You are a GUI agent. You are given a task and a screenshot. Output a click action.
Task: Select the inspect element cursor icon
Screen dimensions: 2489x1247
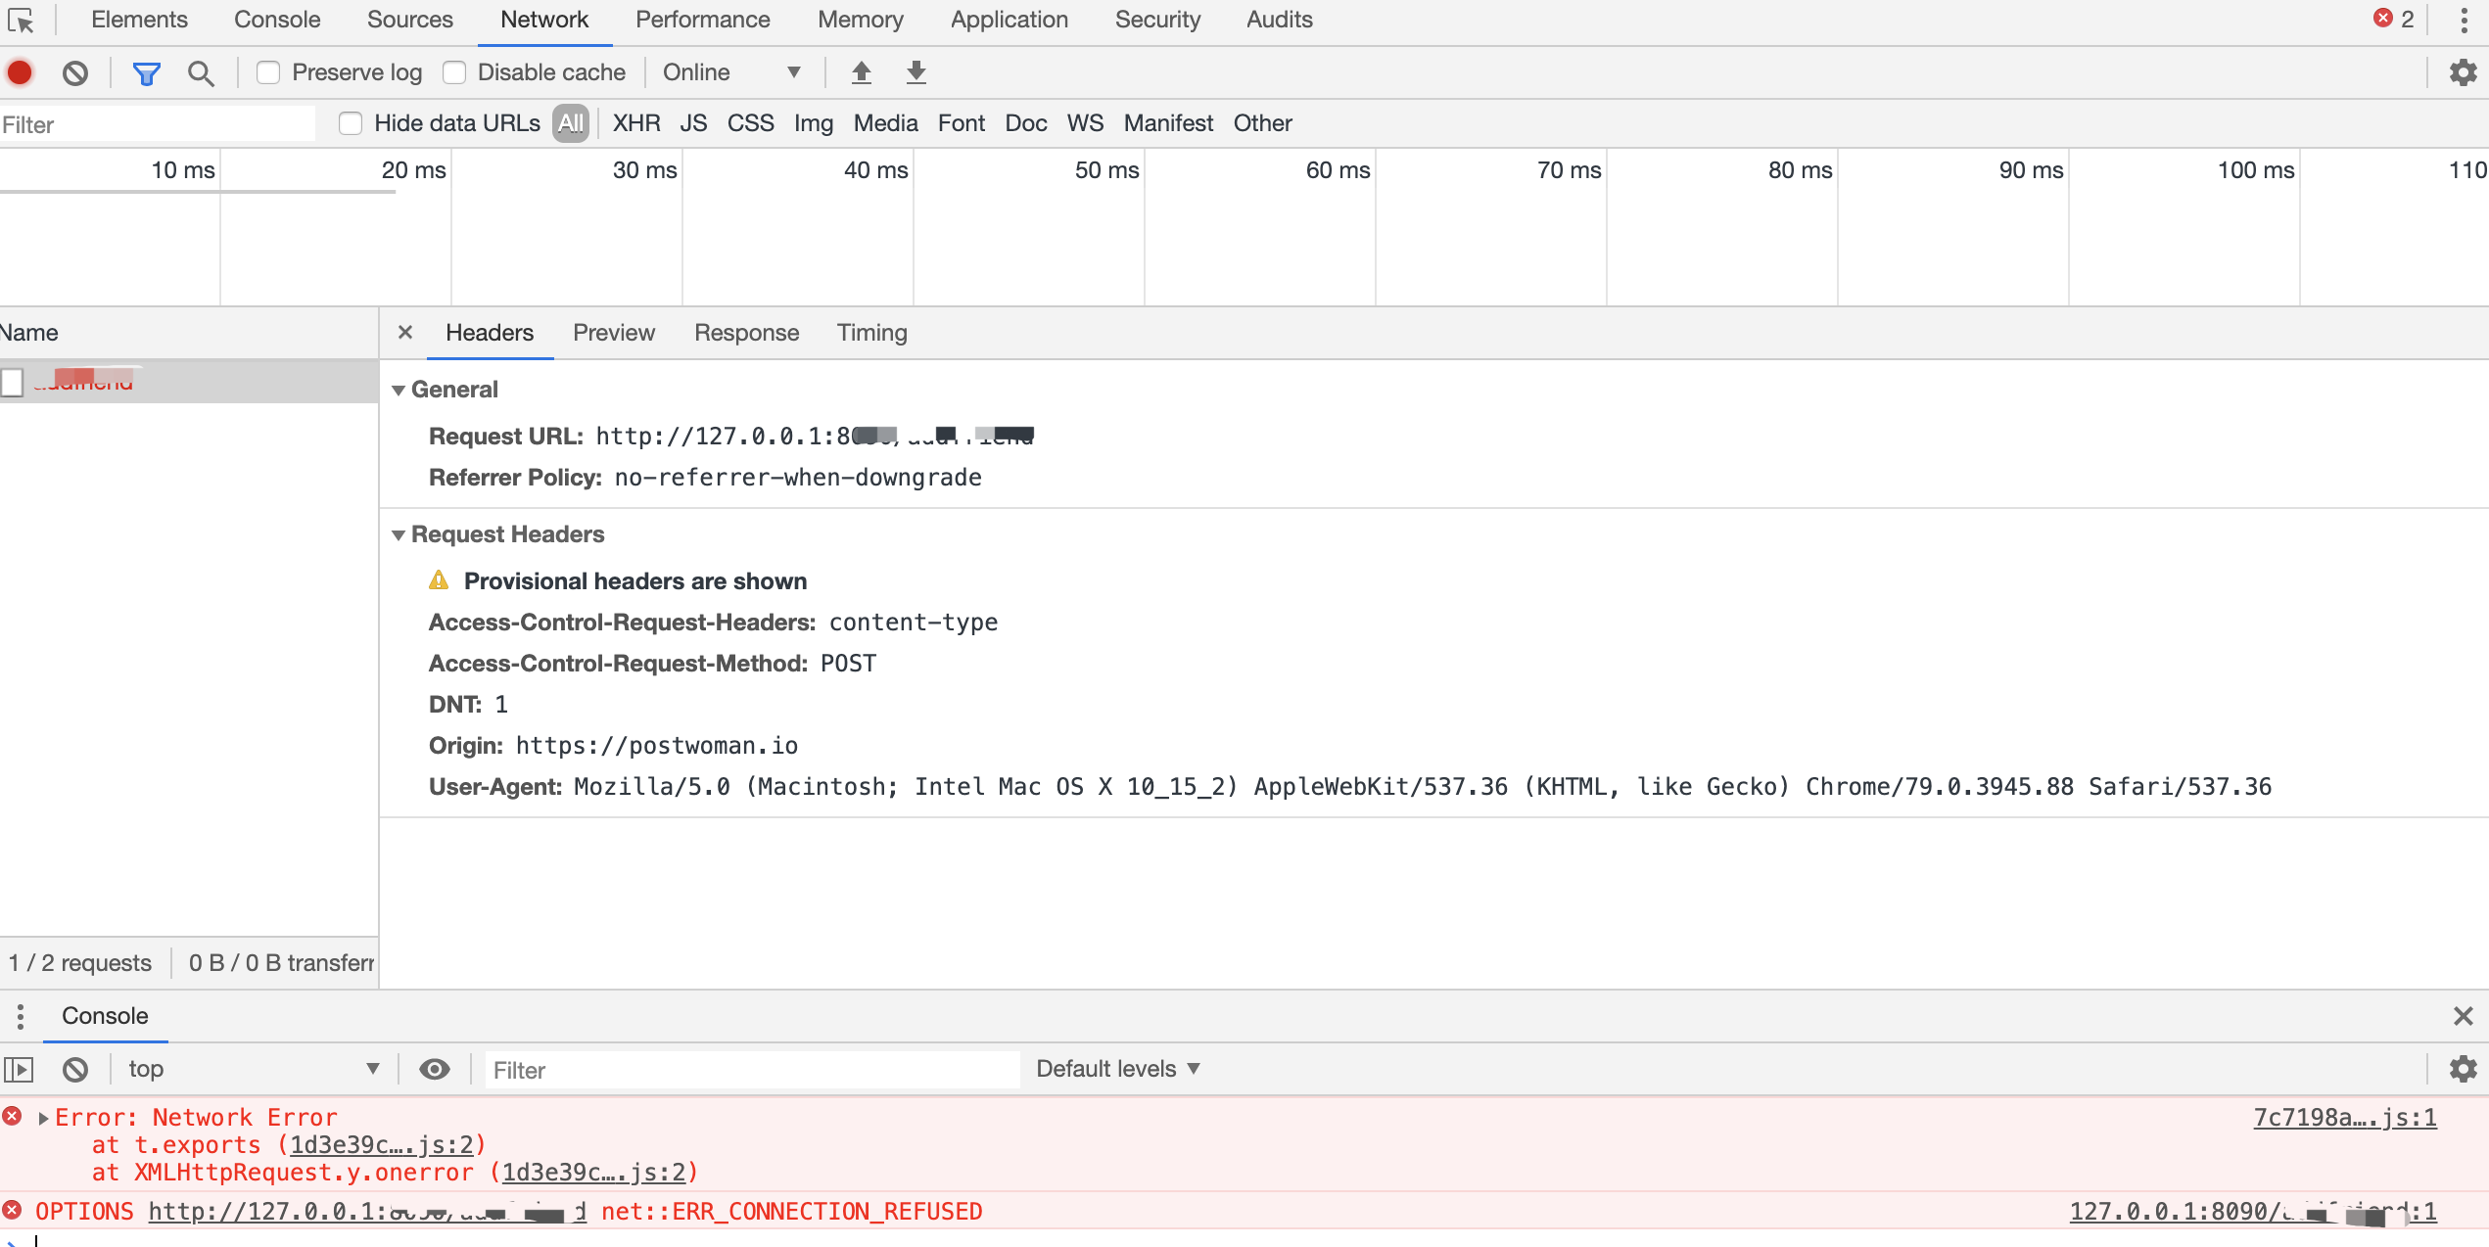pos(21,20)
